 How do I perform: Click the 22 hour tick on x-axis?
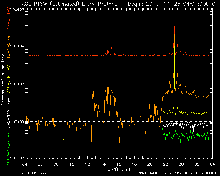coord(165,164)
